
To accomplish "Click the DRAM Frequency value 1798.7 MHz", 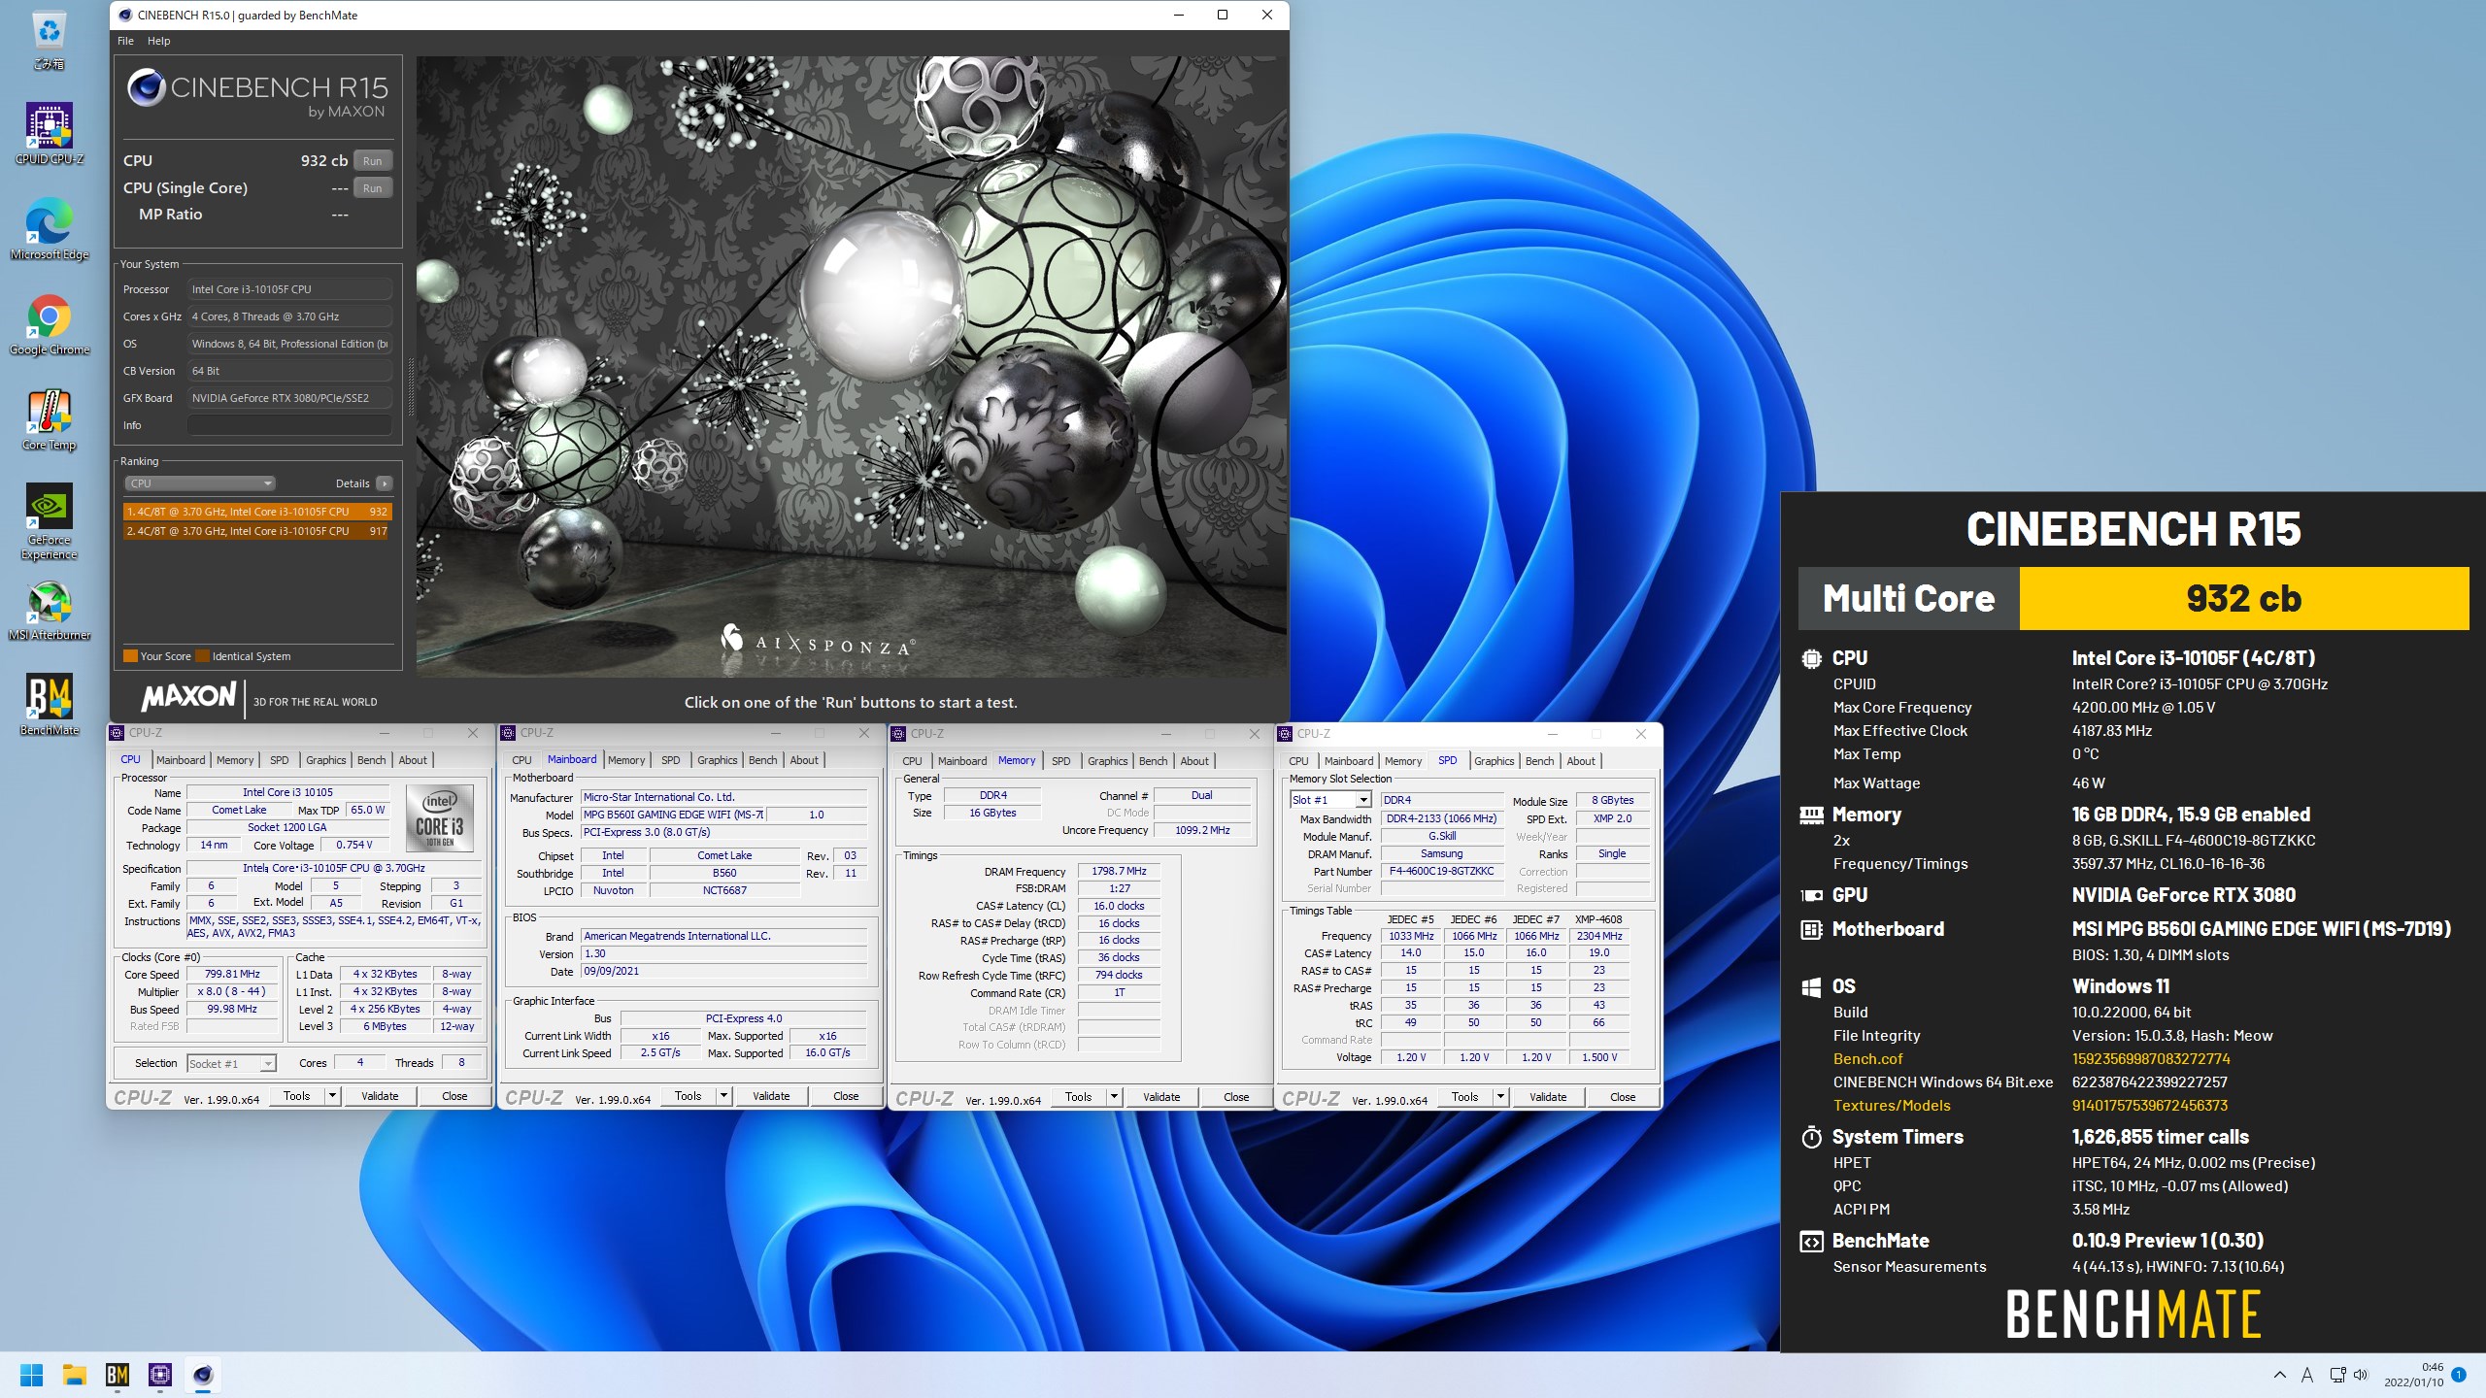I will pos(1119,872).
